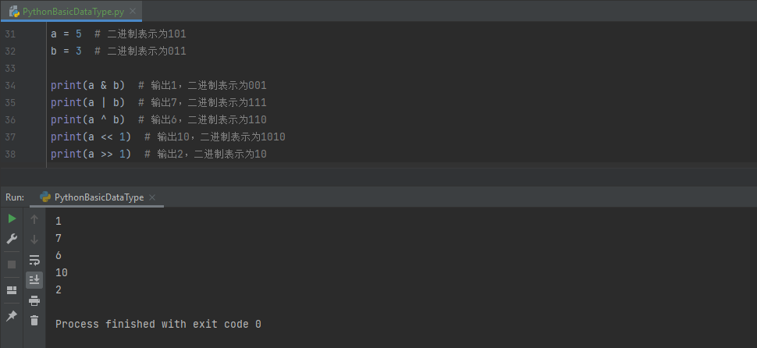Image resolution: width=757 pixels, height=348 pixels.
Task: Toggle Scroll to End of output
Action: click(34, 279)
